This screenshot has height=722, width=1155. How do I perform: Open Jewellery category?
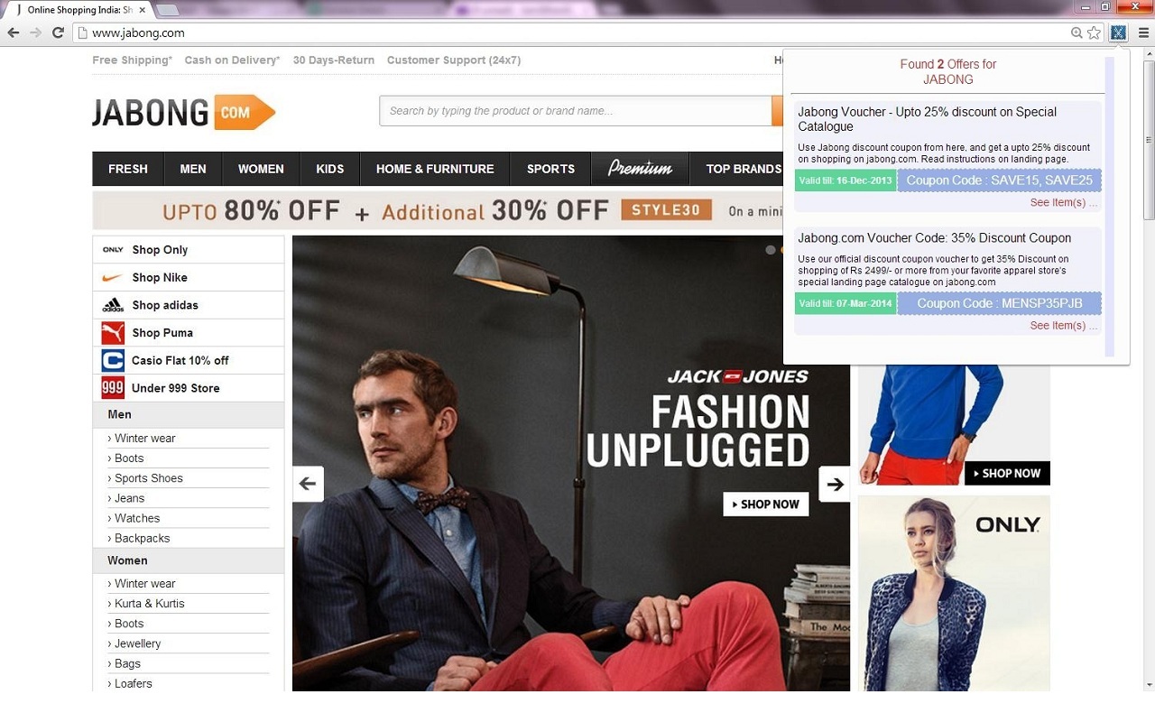(x=137, y=643)
